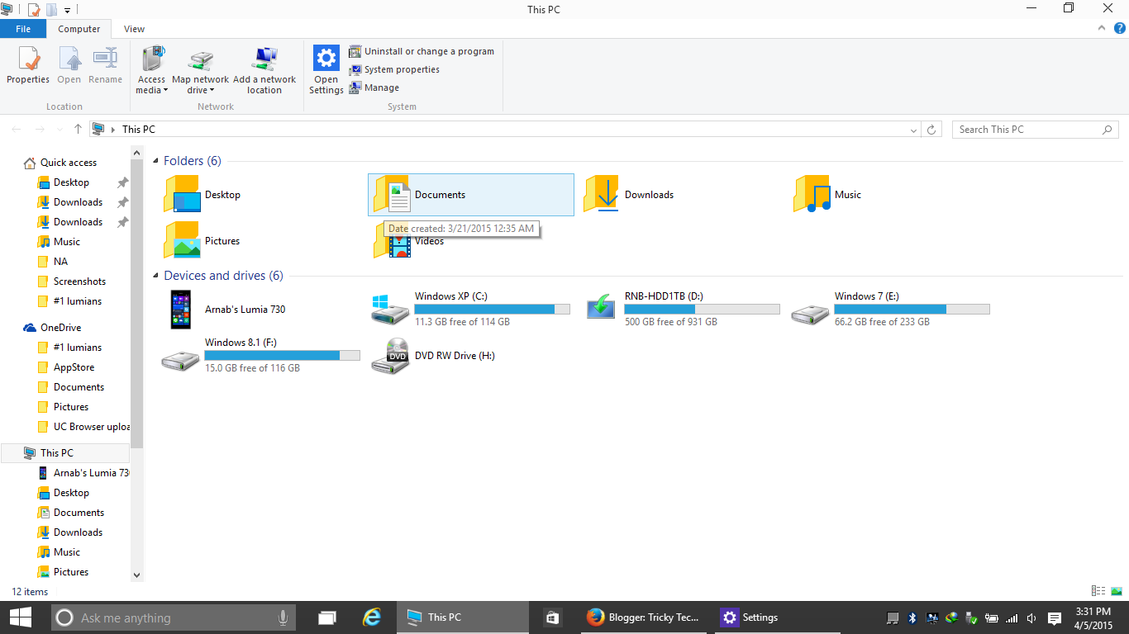Switch to details view using status bar icon

click(x=1098, y=590)
